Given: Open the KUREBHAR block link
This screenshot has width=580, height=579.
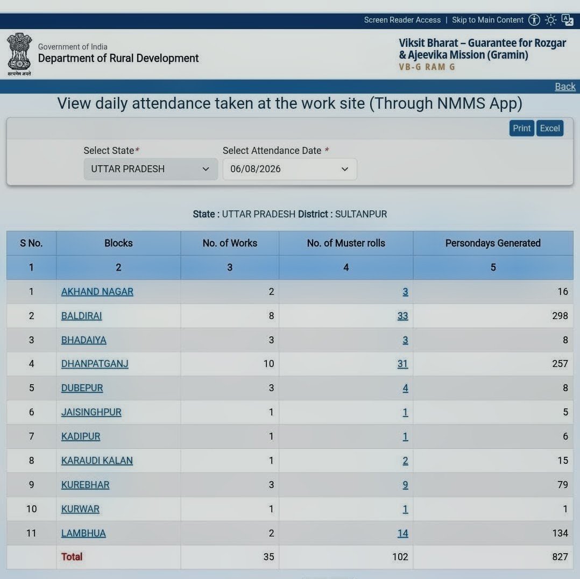Looking at the screenshot, I should (85, 485).
